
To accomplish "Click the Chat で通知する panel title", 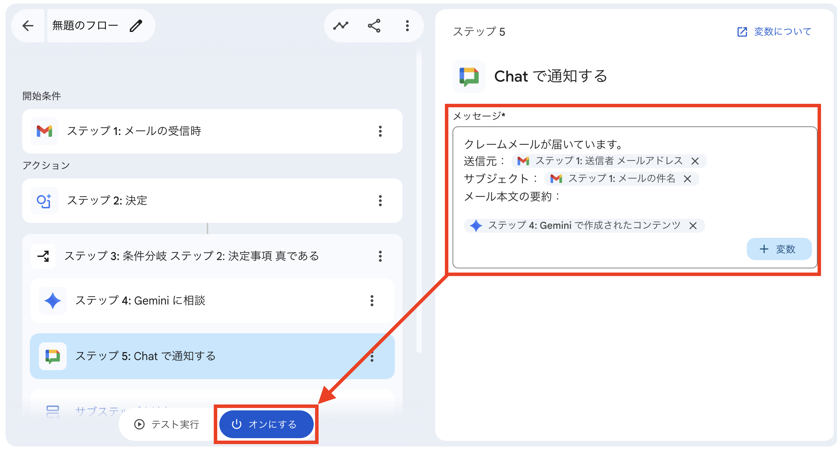I will coord(551,76).
